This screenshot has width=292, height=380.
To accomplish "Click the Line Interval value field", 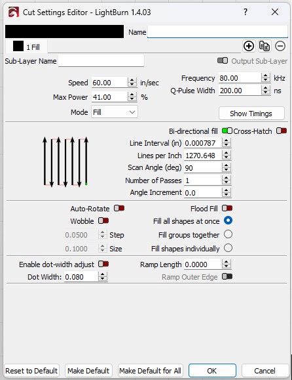I will point(202,143).
